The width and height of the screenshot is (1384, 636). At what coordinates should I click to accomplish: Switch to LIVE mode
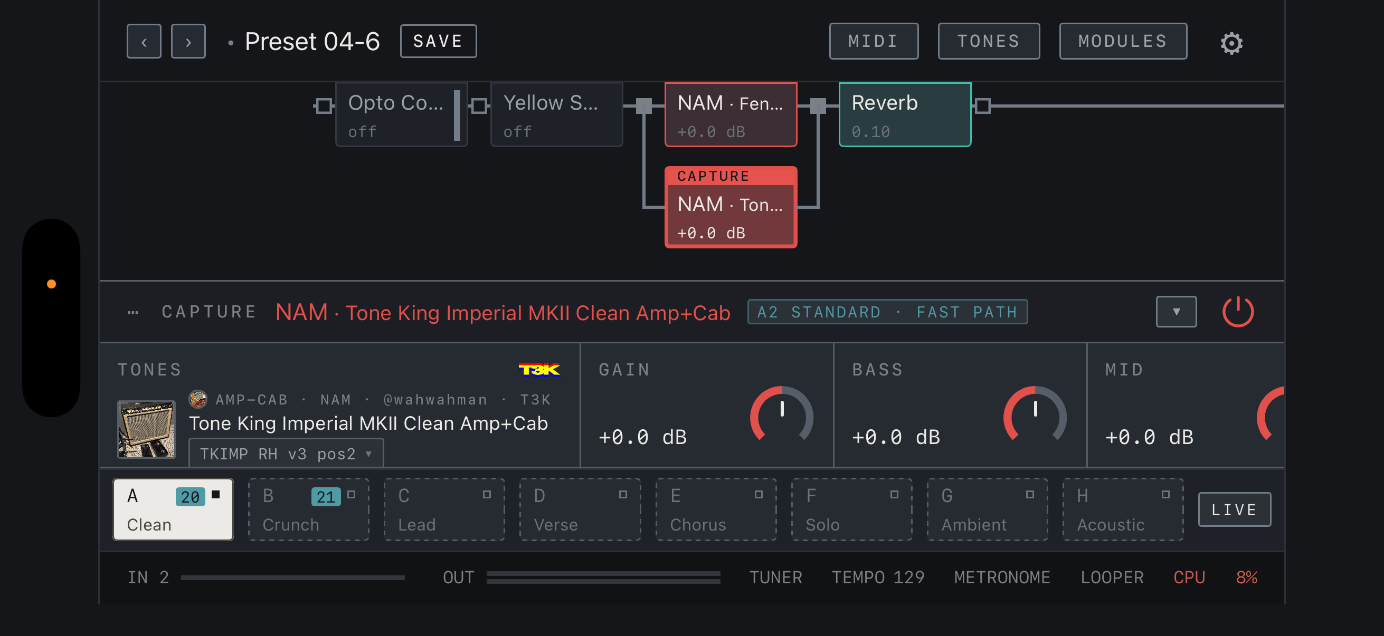pyautogui.click(x=1234, y=509)
